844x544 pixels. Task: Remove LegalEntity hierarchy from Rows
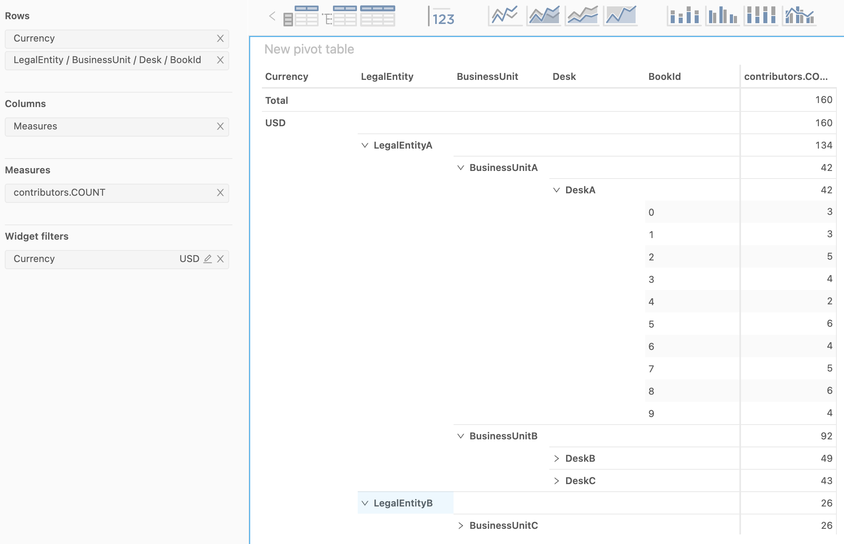(220, 60)
